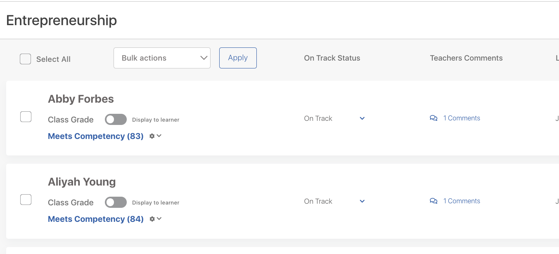Tick the checkbox for Abby Forbes
Image resolution: width=559 pixels, height=254 pixels.
click(26, 117)
